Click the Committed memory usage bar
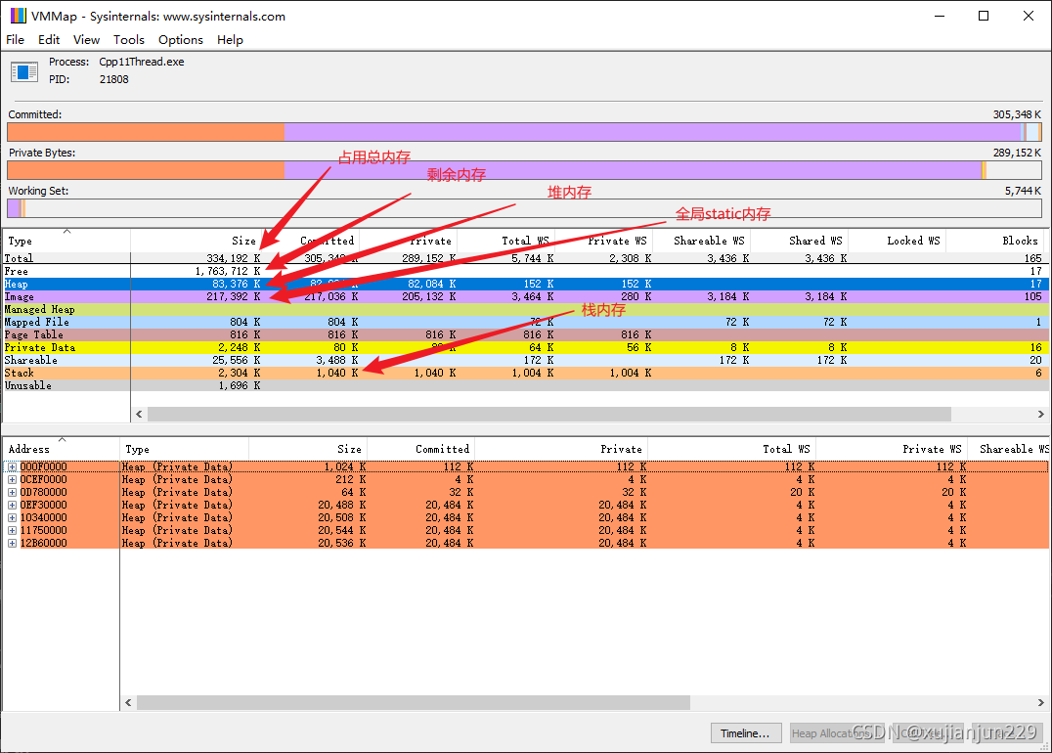This screenshot has width=1052, height=753. pyautogui.click(x=525, y=132)
